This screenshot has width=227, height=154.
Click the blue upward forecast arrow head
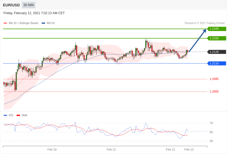(x=205, y=31)
